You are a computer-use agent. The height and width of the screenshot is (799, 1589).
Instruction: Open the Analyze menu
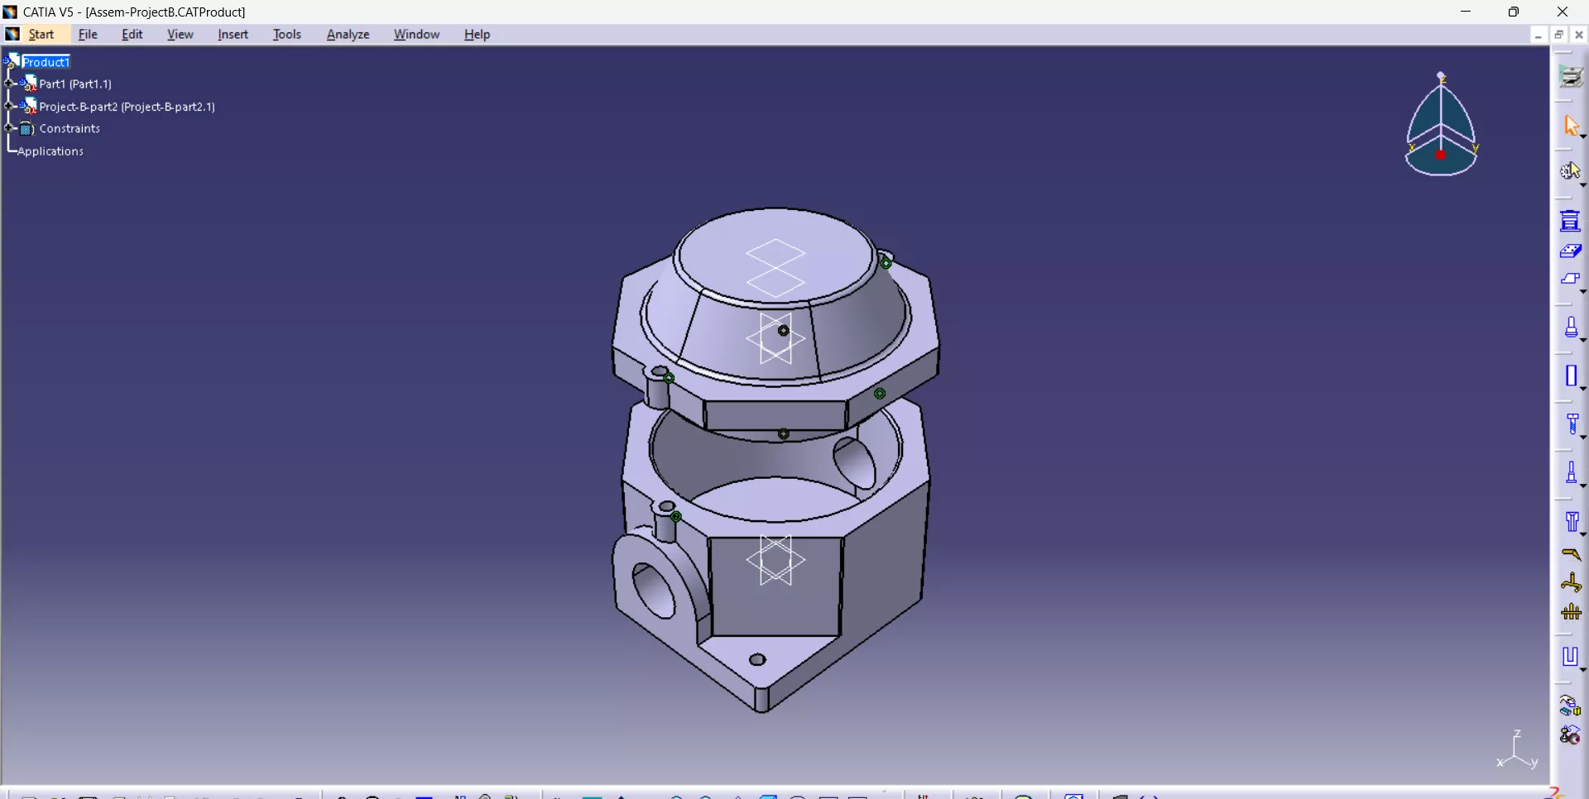coord(348,35)
